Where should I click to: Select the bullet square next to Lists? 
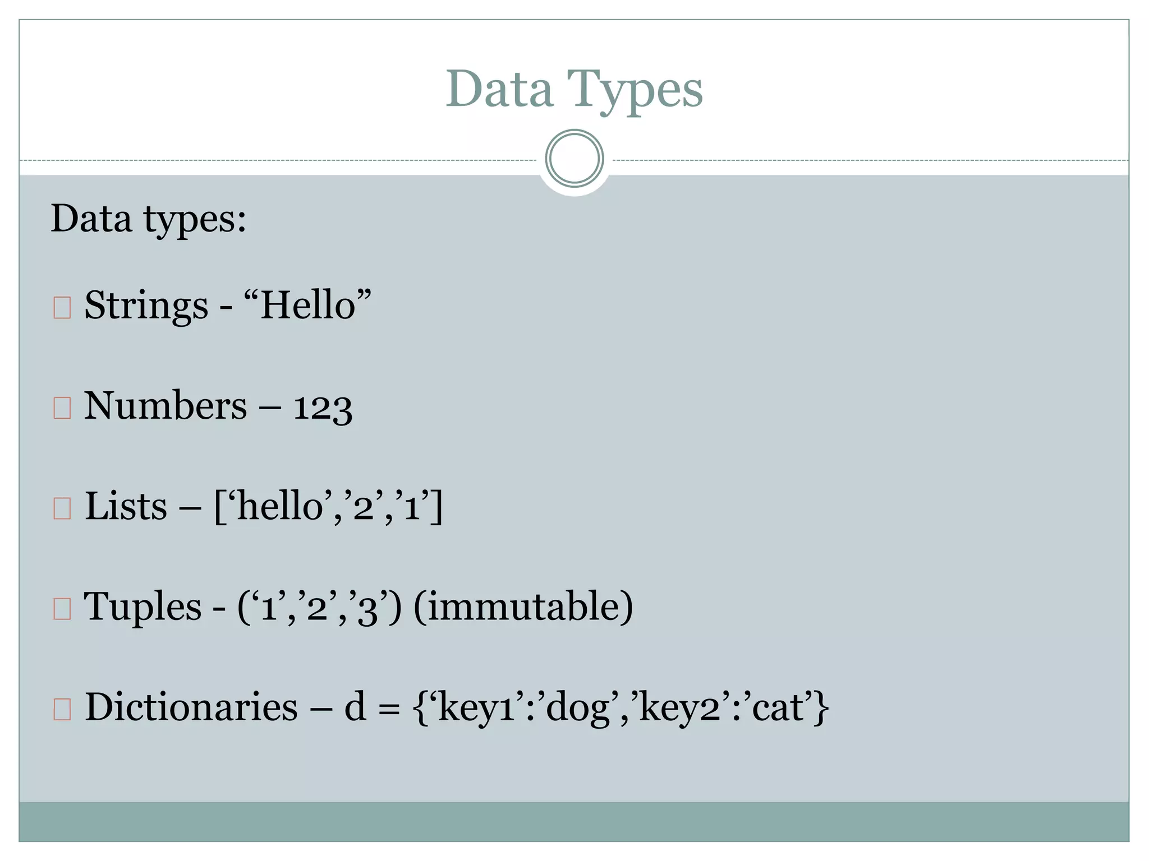[x=62, y=508]
